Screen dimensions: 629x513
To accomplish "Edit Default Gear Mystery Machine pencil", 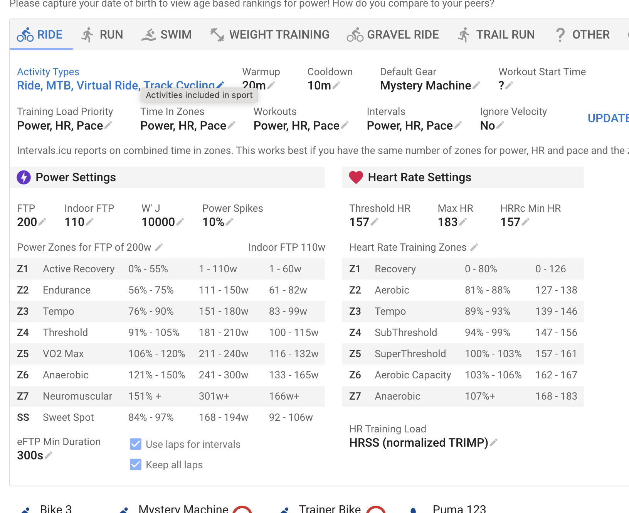I will pos(476,85).
